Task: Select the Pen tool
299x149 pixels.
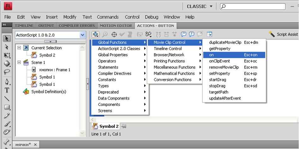Action: point(7,82)
